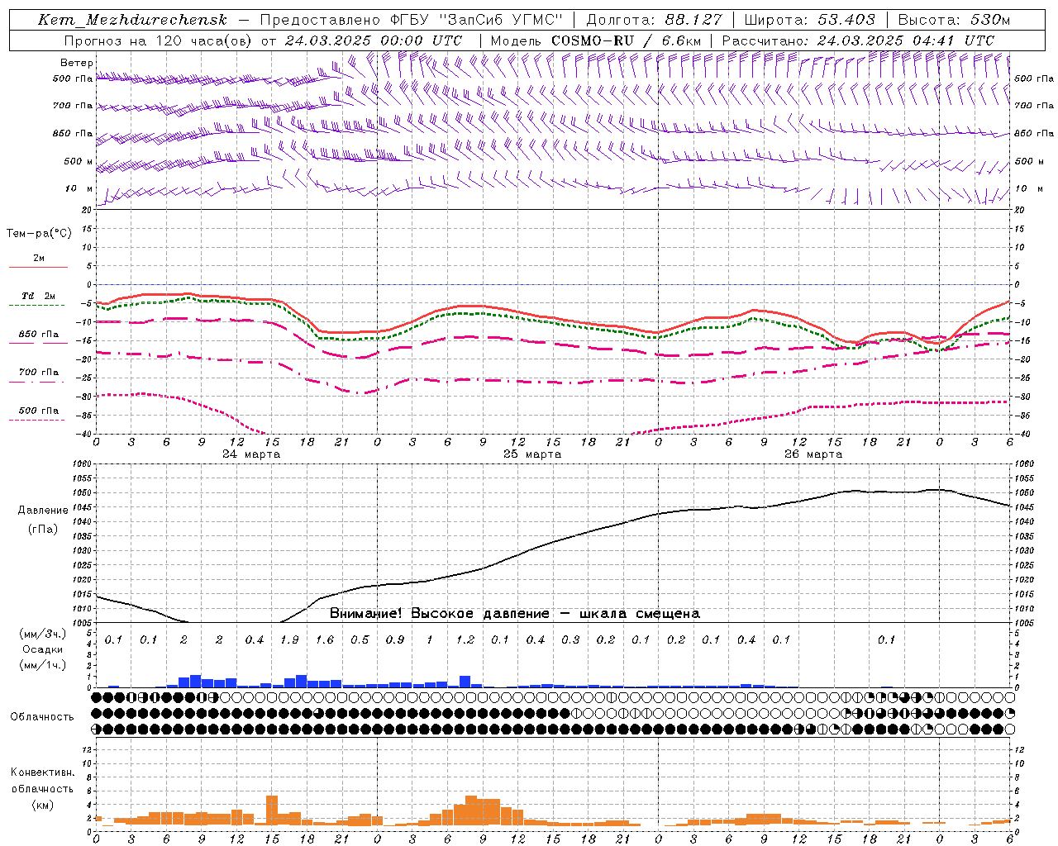
Task: Click the 850 гПа temperature legend entry
Action: 39,334
